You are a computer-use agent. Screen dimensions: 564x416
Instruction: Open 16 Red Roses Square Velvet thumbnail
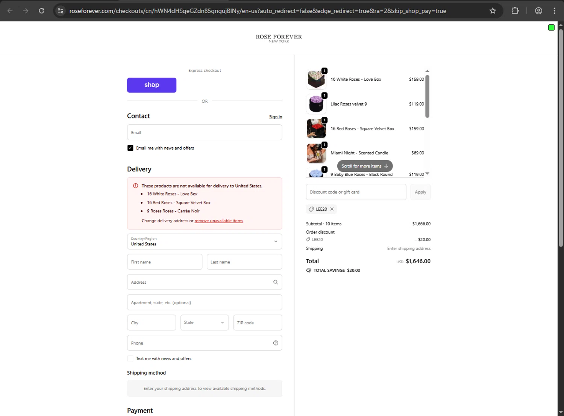coord(316,129)
